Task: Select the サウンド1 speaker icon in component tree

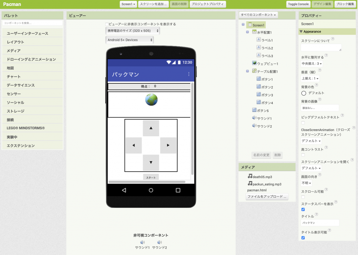Action: (254, 118)
